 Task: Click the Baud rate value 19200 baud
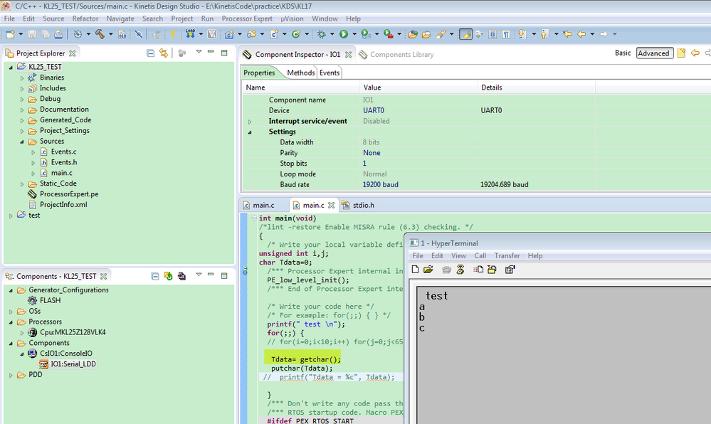[380, 184]
